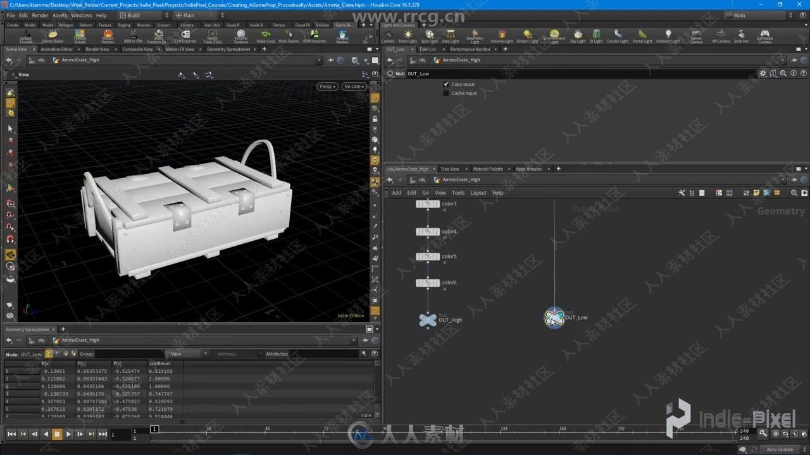Viewport: 810px width, 455px height.
Task: Switch to the Tree View tab
Action: click(x=449, y=169)
